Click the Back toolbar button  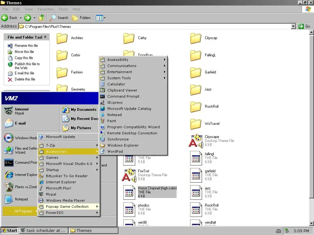[x=10, y=18]
